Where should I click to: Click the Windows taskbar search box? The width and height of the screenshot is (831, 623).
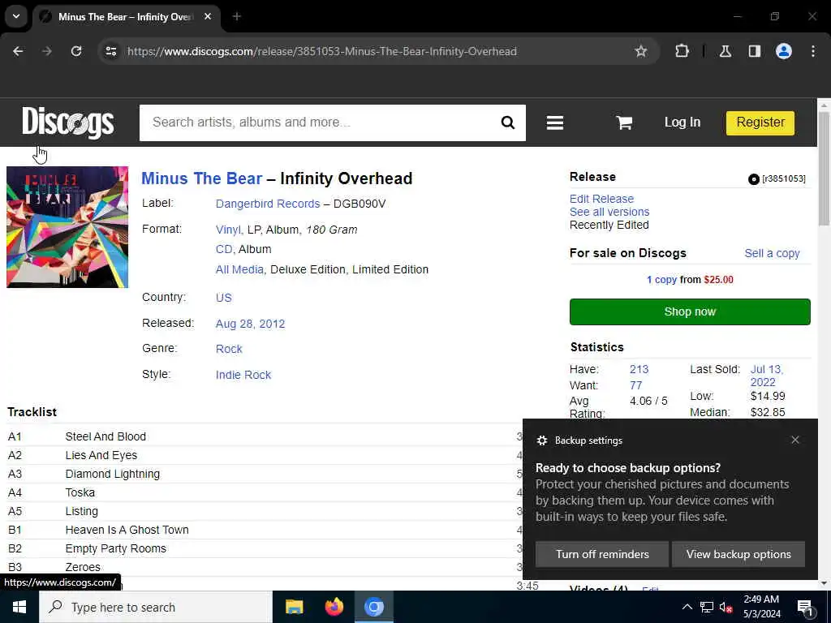156,607
